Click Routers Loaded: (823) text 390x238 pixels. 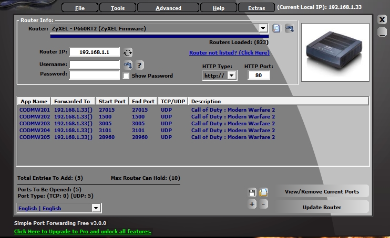(x=239, y=42)
